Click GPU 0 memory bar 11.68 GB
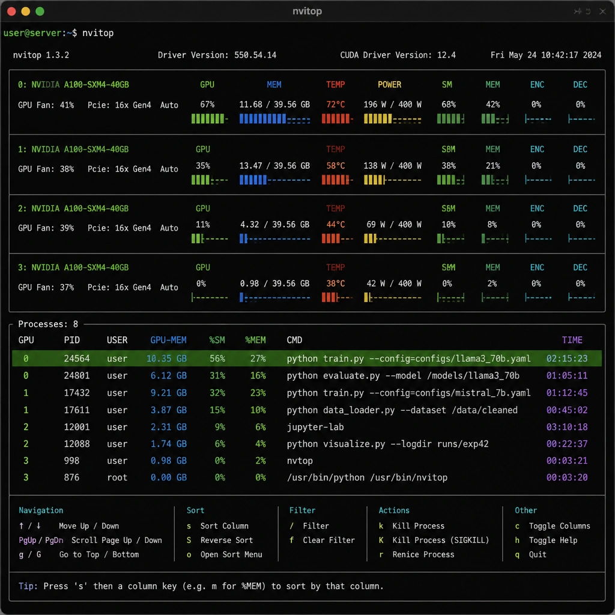 tap(274, 119)
